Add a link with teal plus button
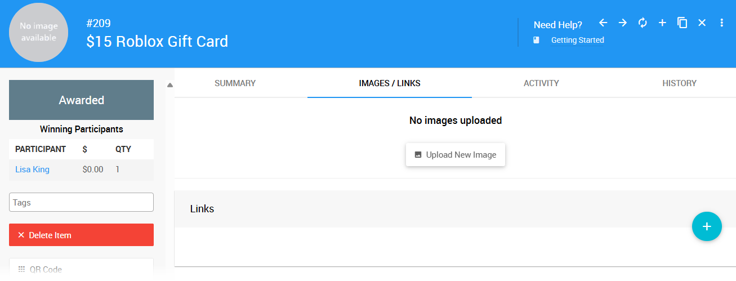 coord(707,226)
